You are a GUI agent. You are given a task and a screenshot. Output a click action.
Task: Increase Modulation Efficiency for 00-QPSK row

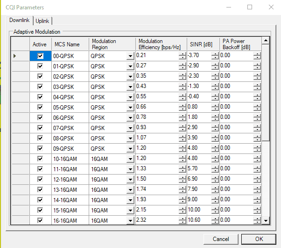[182, 54]
